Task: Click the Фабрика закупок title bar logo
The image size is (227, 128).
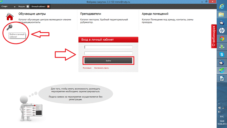Action: point(2,2)
